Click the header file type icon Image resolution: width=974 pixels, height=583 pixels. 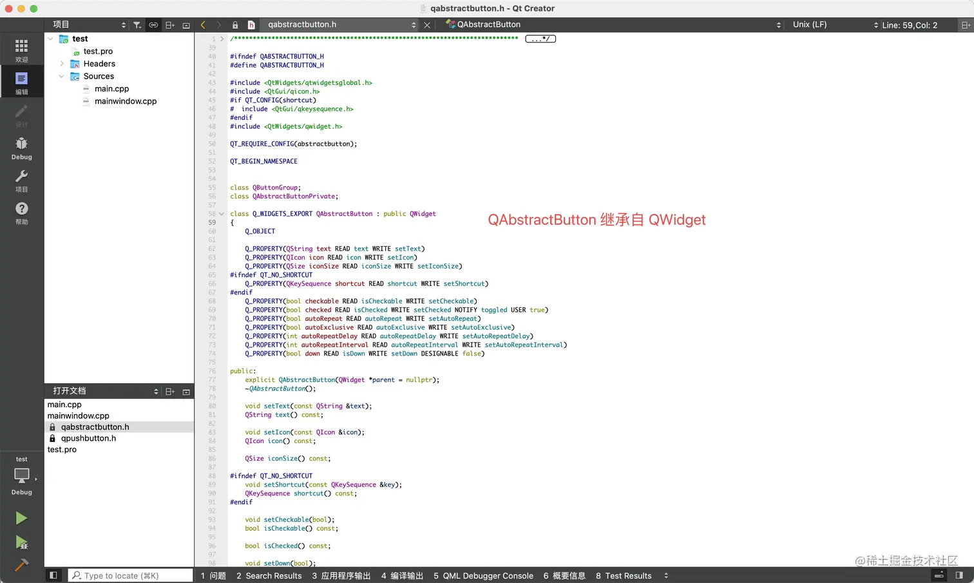tap(251, 25)
